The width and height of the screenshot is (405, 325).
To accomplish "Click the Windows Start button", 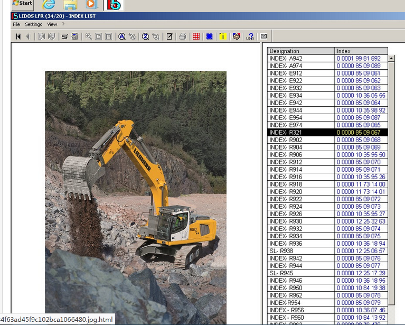I will coord(22,4).
